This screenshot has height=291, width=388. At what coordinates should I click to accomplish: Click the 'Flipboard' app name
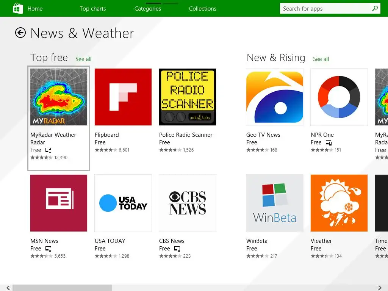point(106,135)
